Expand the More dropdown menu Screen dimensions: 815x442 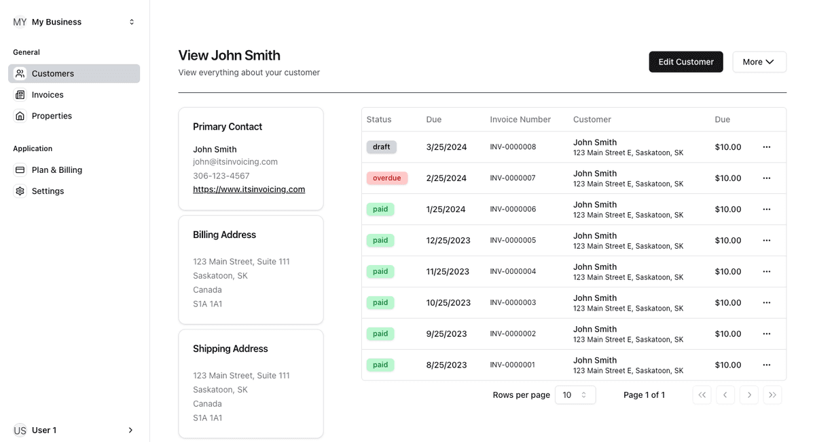coord(759,62)
